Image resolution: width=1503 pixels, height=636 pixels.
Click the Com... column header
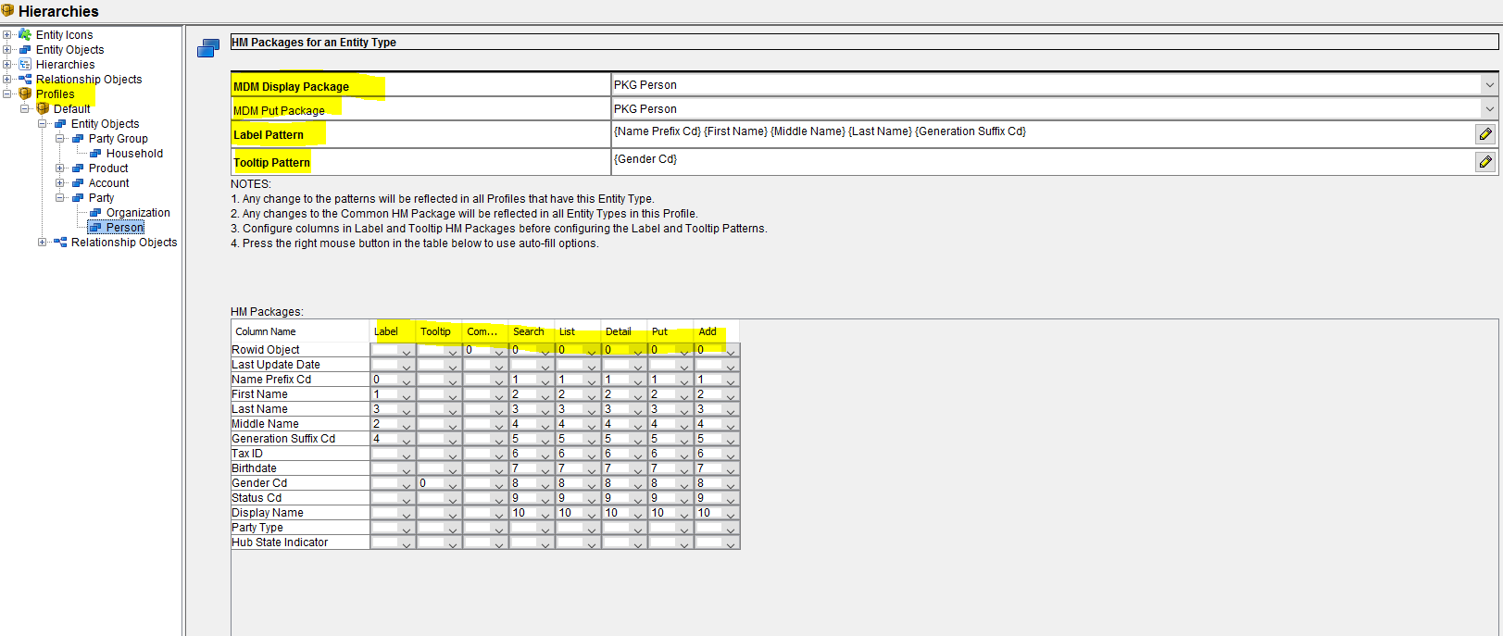pos(485,331)
